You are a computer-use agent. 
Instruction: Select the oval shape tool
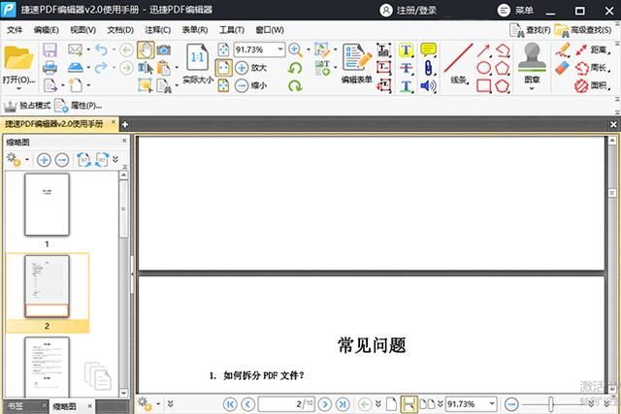(x=483, y=68)
